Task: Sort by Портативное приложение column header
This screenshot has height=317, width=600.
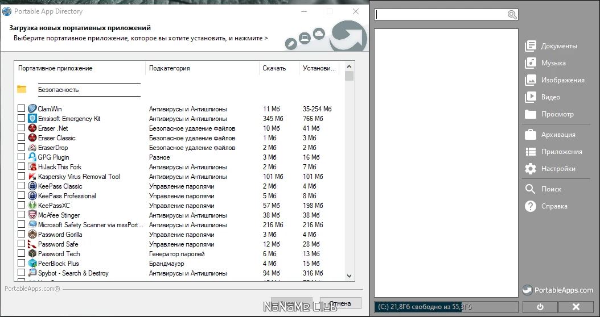Action: point(80,68)
